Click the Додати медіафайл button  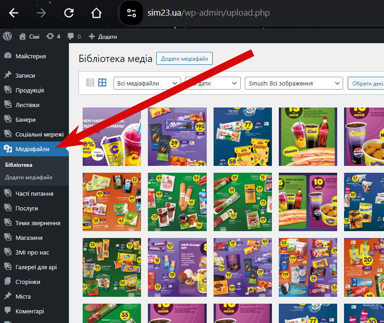click(x=184, y=58)
